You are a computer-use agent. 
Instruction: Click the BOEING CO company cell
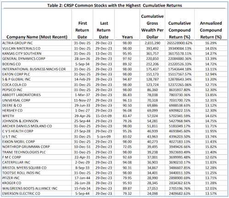coord(11,64)
